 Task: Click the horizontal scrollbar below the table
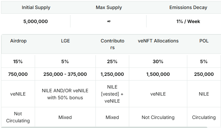point(104,127)
